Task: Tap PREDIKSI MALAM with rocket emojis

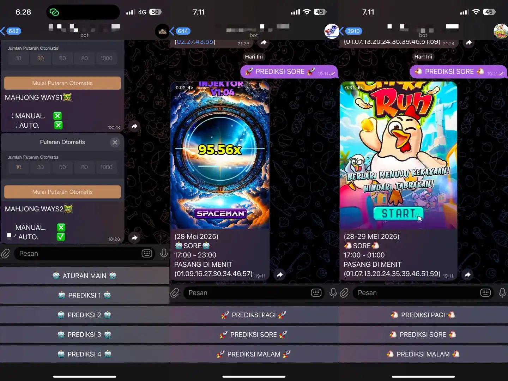Action: (254, 354)
